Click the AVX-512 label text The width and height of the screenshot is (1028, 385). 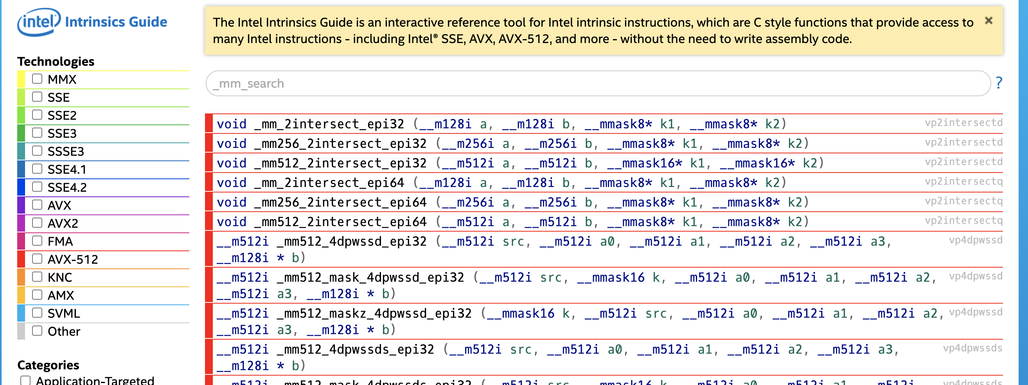(x=73, y=259)
